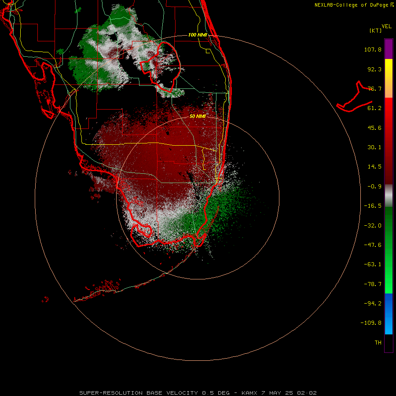This screenshot has width=396, height=396.
Task: Click the [KT] units label
Action: coord(376,30)
